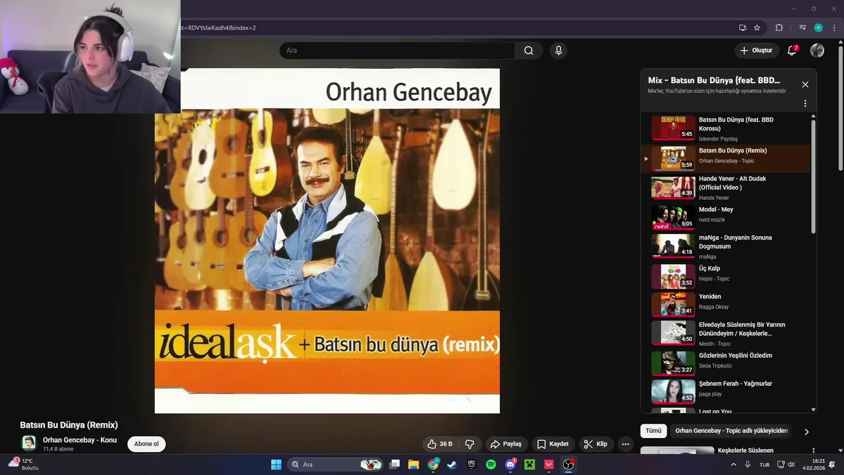Click the playlist panel scrollbar

coord(813,175)
